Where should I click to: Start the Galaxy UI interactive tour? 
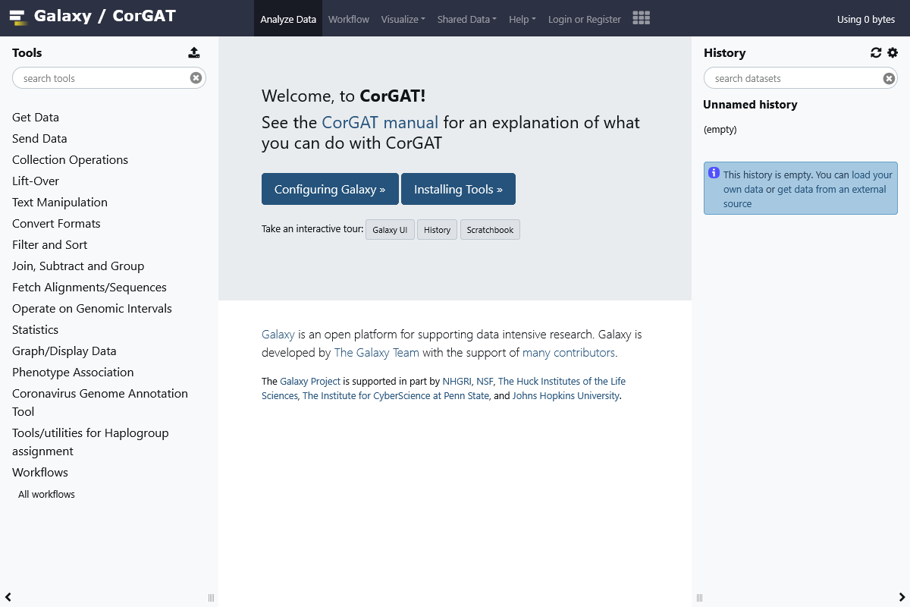[x=390, y=230]
